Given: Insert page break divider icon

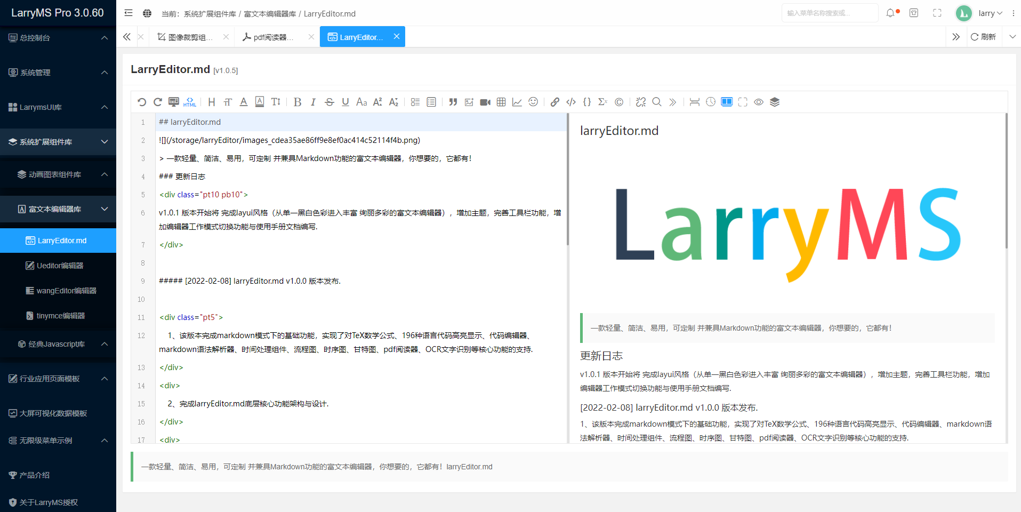Looking at the screenshot, I should (695, 102).
